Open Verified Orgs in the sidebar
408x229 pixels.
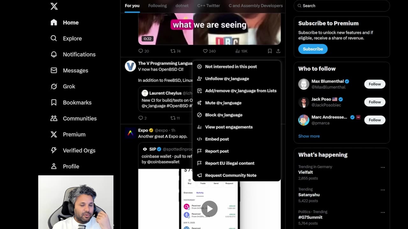[73, 150]
